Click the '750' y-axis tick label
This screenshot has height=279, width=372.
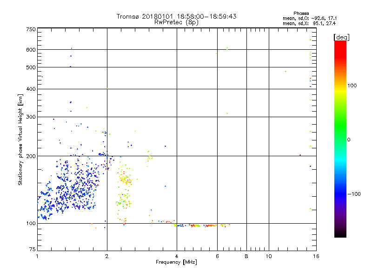pyautogui.click(x=31, y=29)
